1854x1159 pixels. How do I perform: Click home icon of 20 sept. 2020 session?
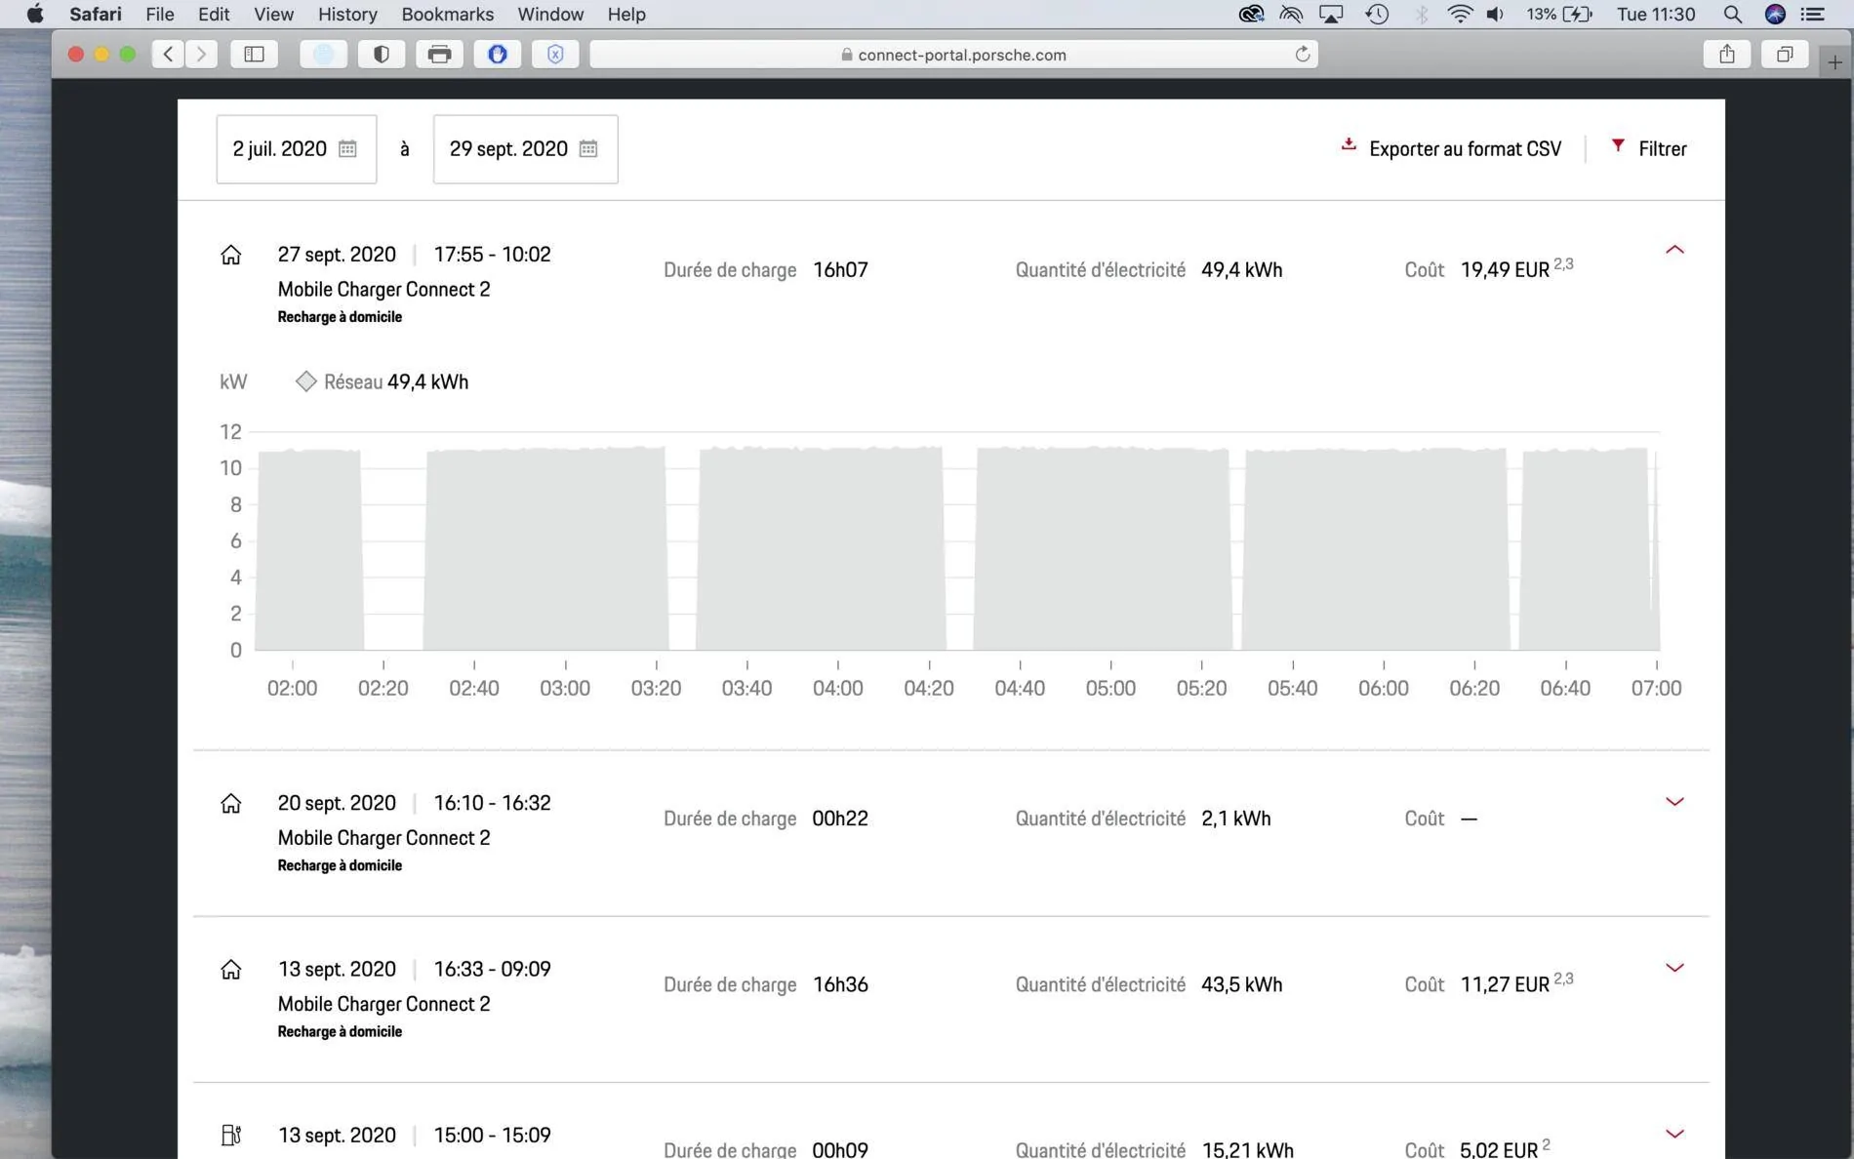[231, 803]
